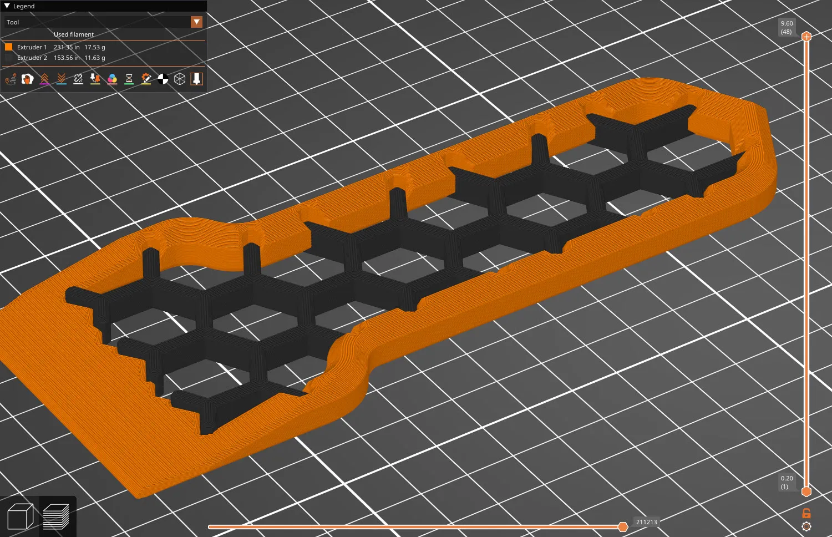
Task: Click the Used filament column header
Action: 74,34
